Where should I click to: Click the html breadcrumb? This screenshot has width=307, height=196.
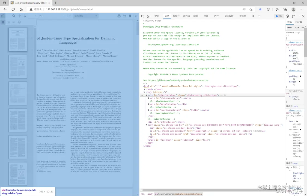pyautogui.click(x=143, y=194)
